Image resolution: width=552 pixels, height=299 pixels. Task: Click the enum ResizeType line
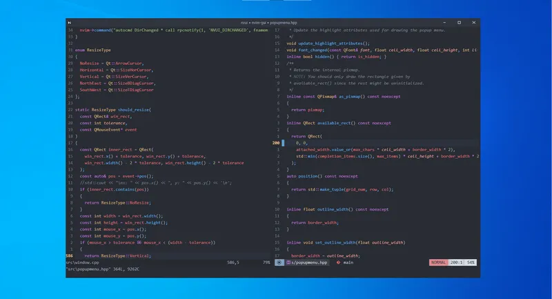[93, 50]
